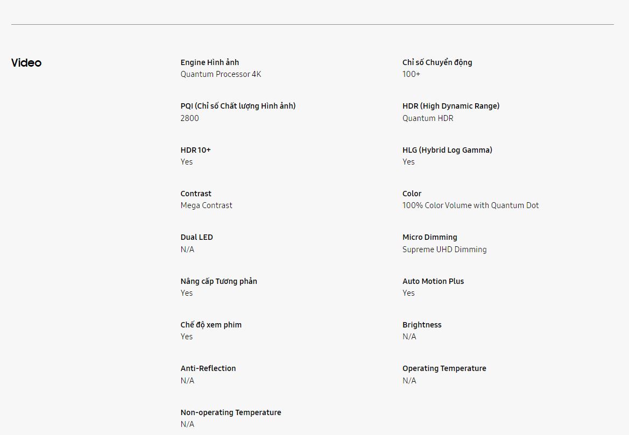The image size is (629, 435).
Task: Select the 100% Color Volume with Quantum Dot text
Action: (470, 205)
